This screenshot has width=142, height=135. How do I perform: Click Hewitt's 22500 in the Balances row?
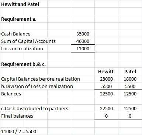pos(106,94)
